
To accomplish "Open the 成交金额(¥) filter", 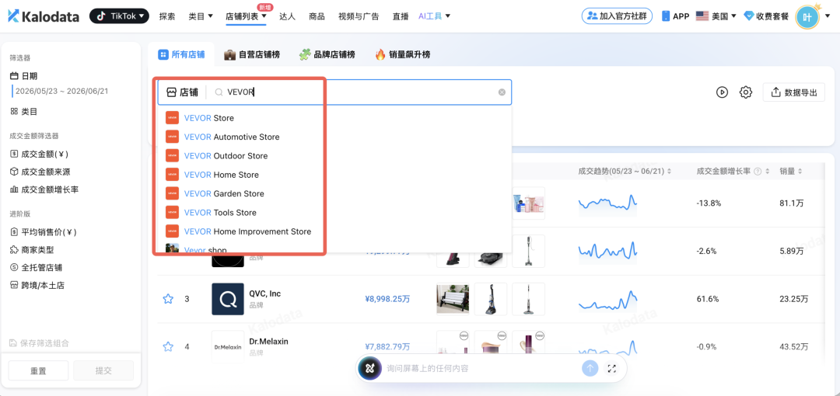I will click(39, 154).
